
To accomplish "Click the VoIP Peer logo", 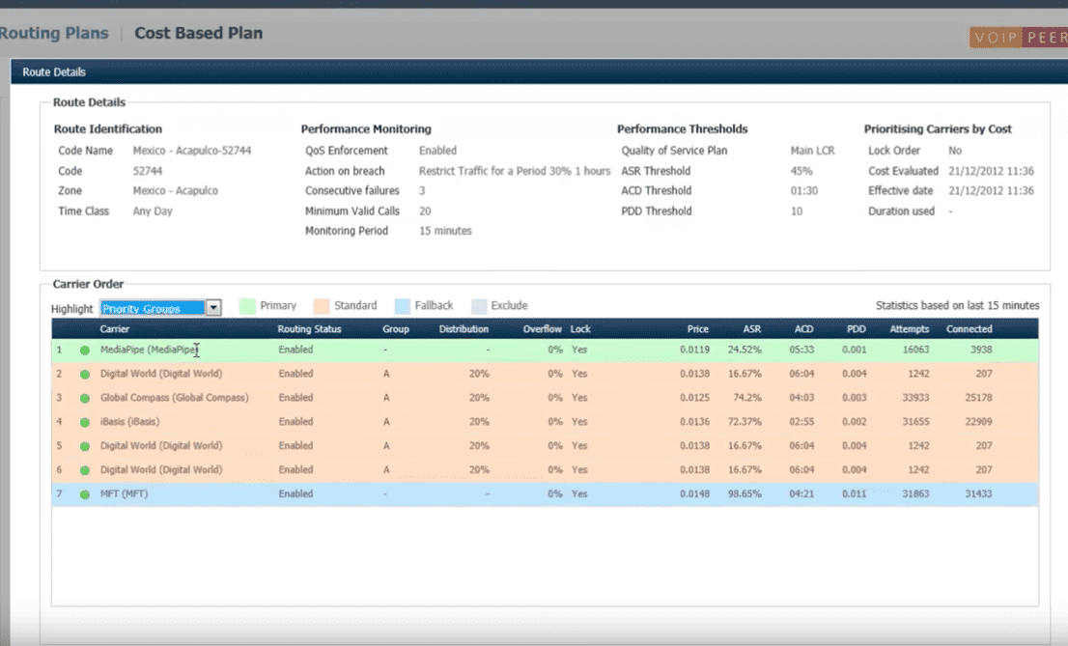I will click(1018, 37).
